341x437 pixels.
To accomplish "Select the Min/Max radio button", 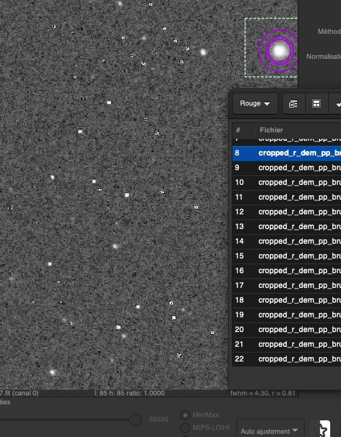I will click(185, 415).
